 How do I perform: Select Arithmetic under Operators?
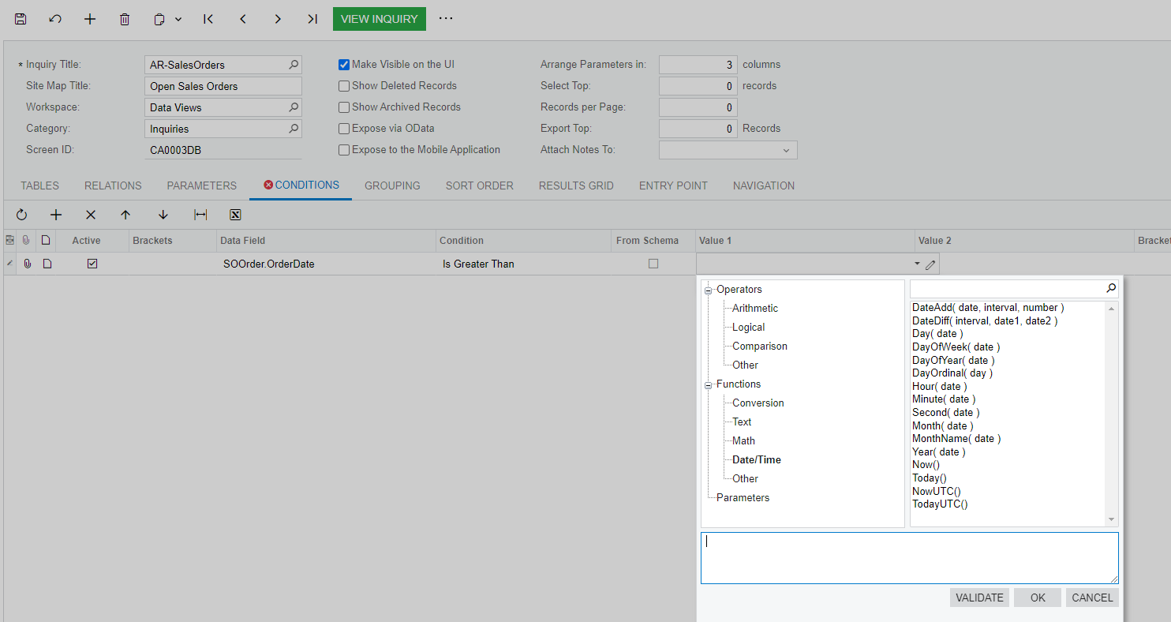(755, 309)
